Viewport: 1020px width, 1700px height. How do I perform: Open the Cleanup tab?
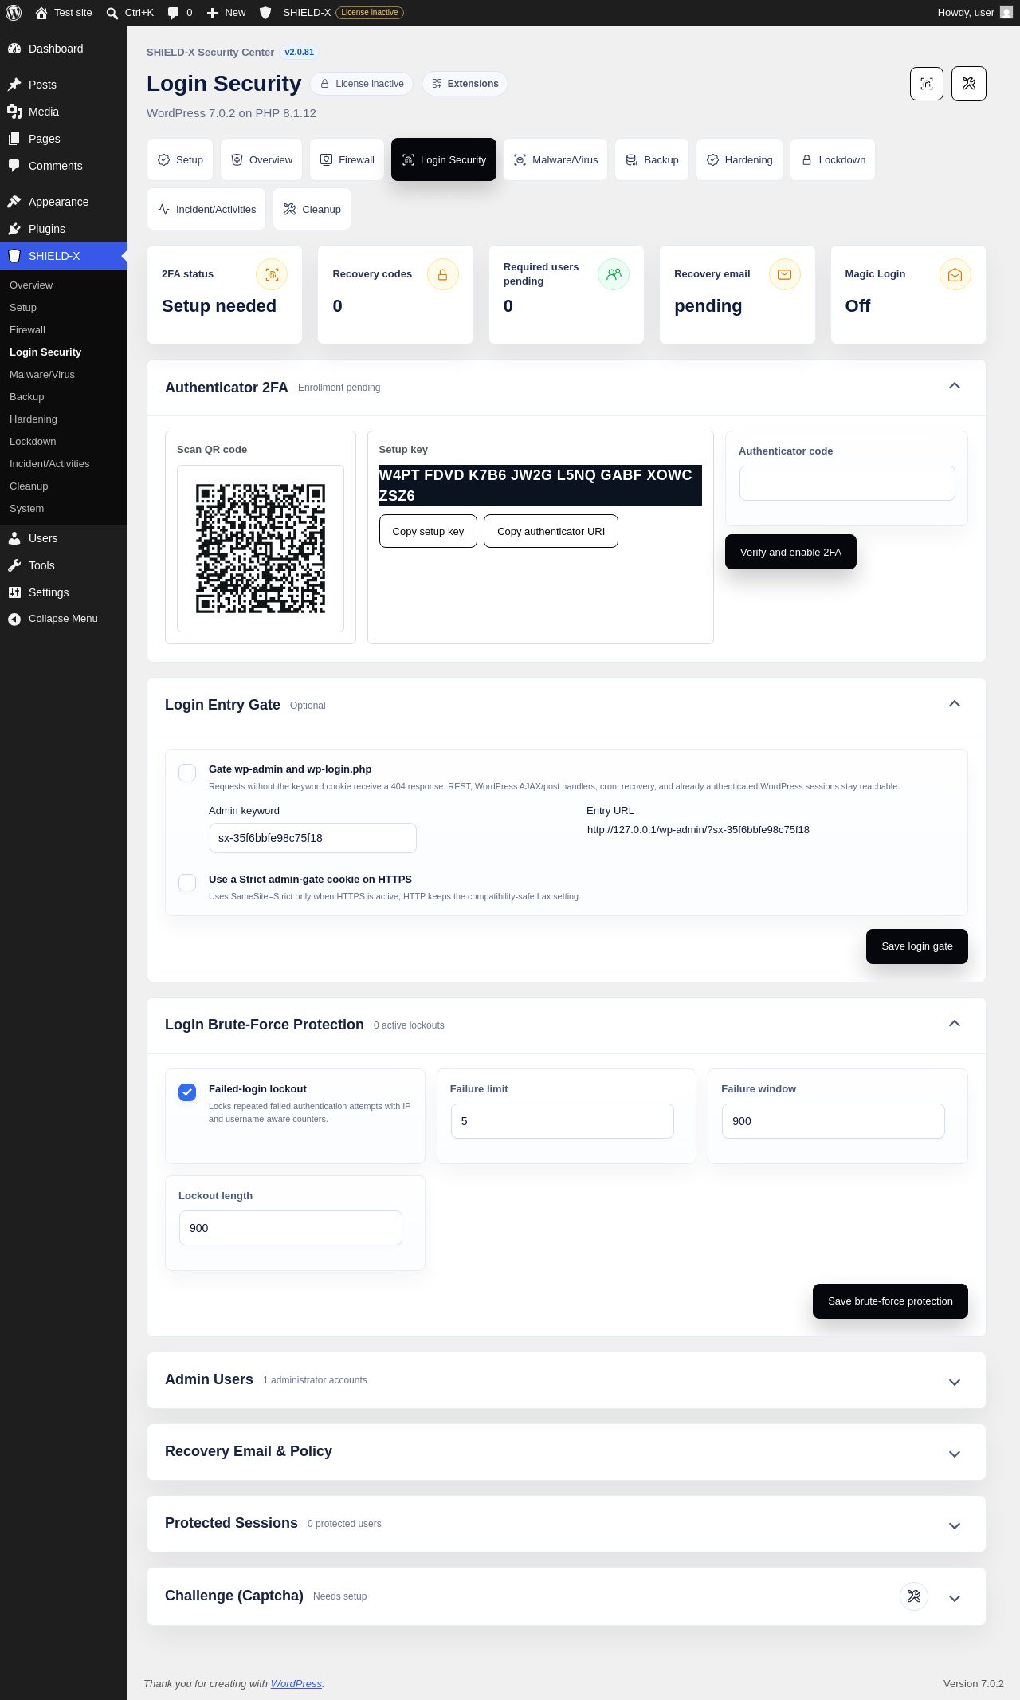click(312, 209)
